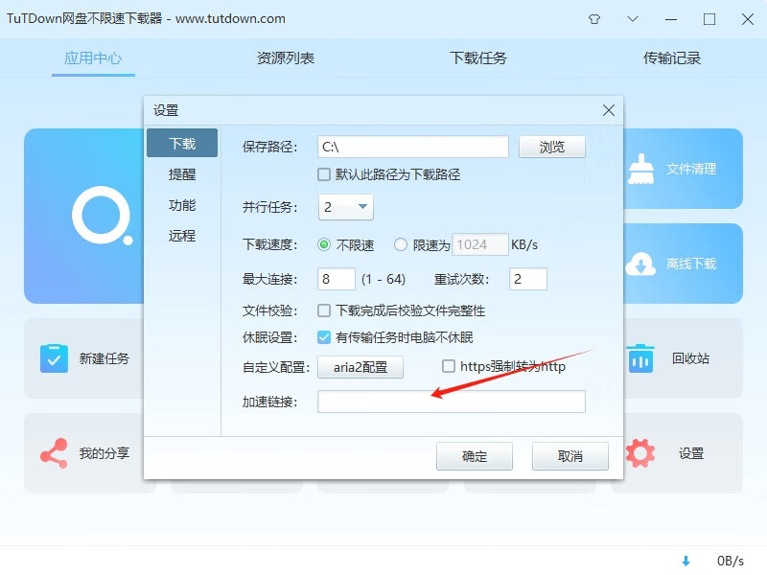This screenshot has width=767, height=575.
Task: Click the 0B/s speed text
Action: 731,561
